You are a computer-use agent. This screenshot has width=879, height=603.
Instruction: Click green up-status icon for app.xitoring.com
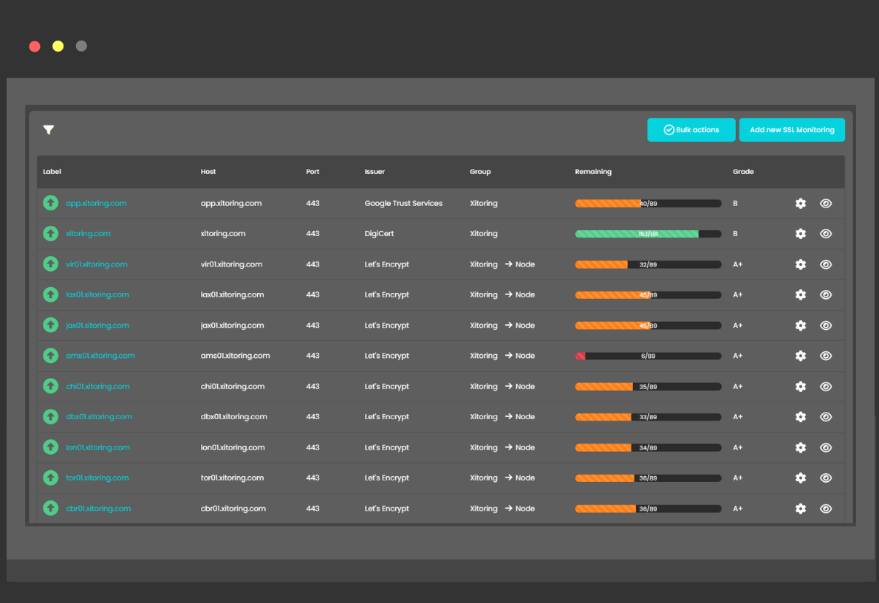click(50, 203)
